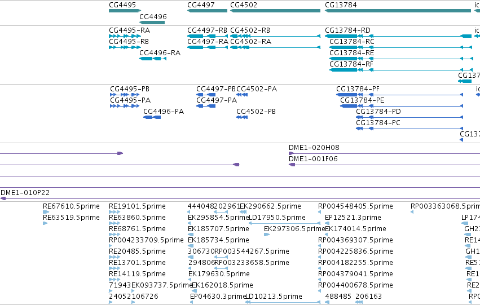
Task: Click the CG4495-RB transcript label
Action: pyautogui.click(x=129, y=42)
